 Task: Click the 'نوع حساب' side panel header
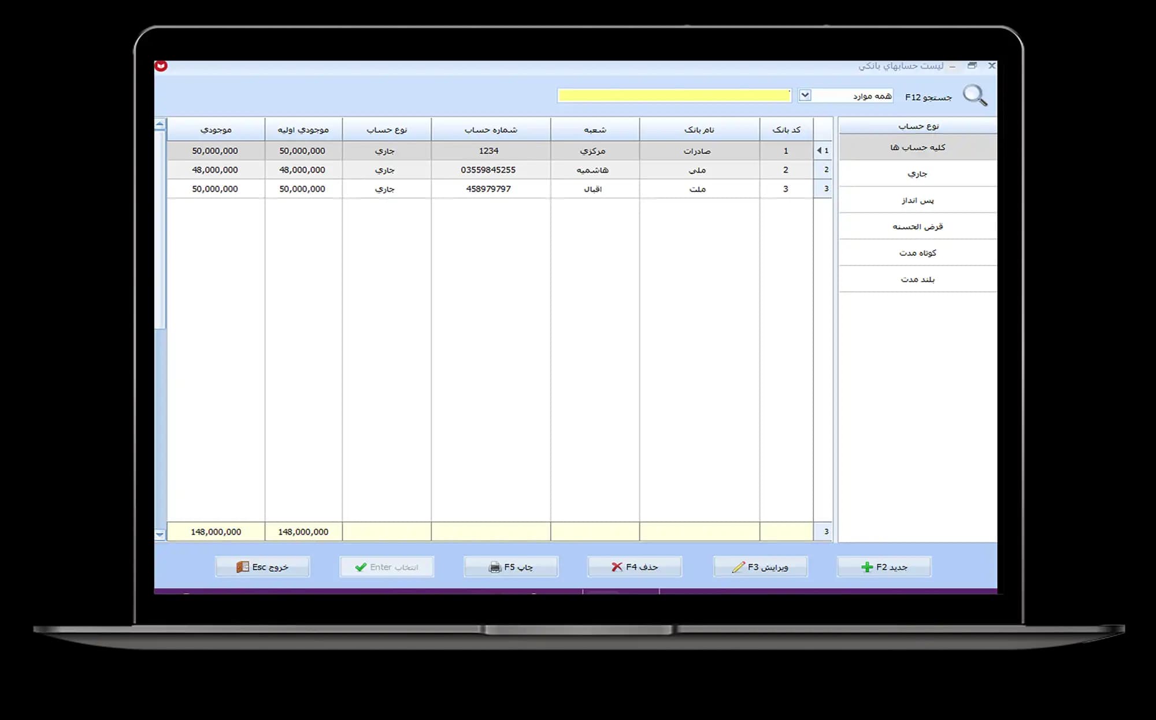[918, 126]
